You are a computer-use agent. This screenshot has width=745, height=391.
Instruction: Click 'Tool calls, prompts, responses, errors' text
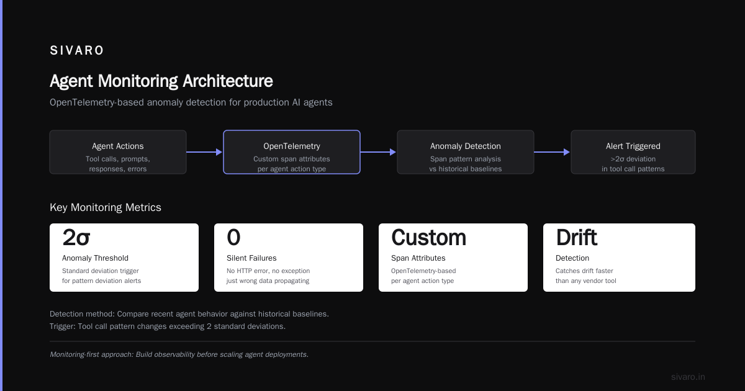coord(118,164)
